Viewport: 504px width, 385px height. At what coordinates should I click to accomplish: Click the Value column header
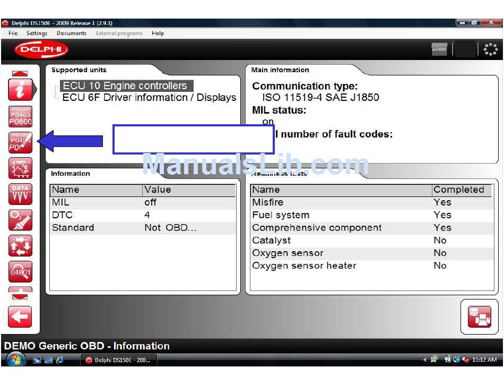click(189, 190)
